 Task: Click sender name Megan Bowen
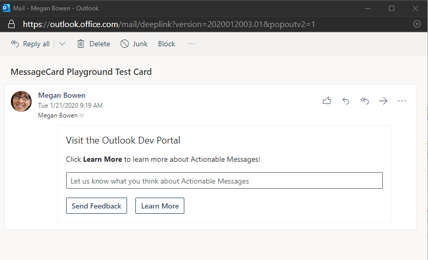[x=61, y=95]
